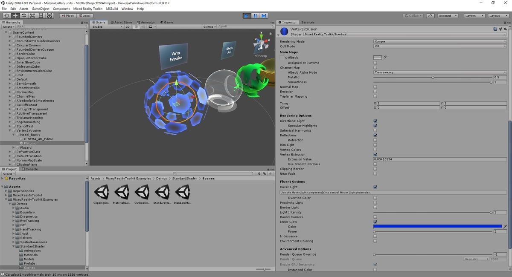This screenshot has width=512, height=277.
Task: Disable Directional Light checkbox
Action: click(375, 121)
